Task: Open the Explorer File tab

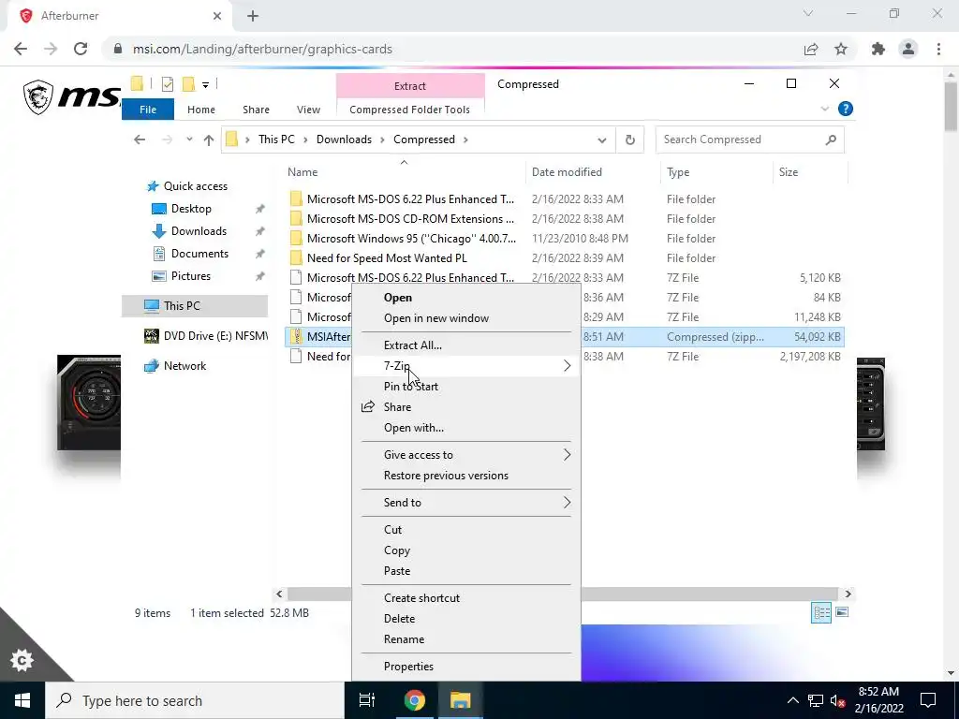Action: [x=148, y=110]
